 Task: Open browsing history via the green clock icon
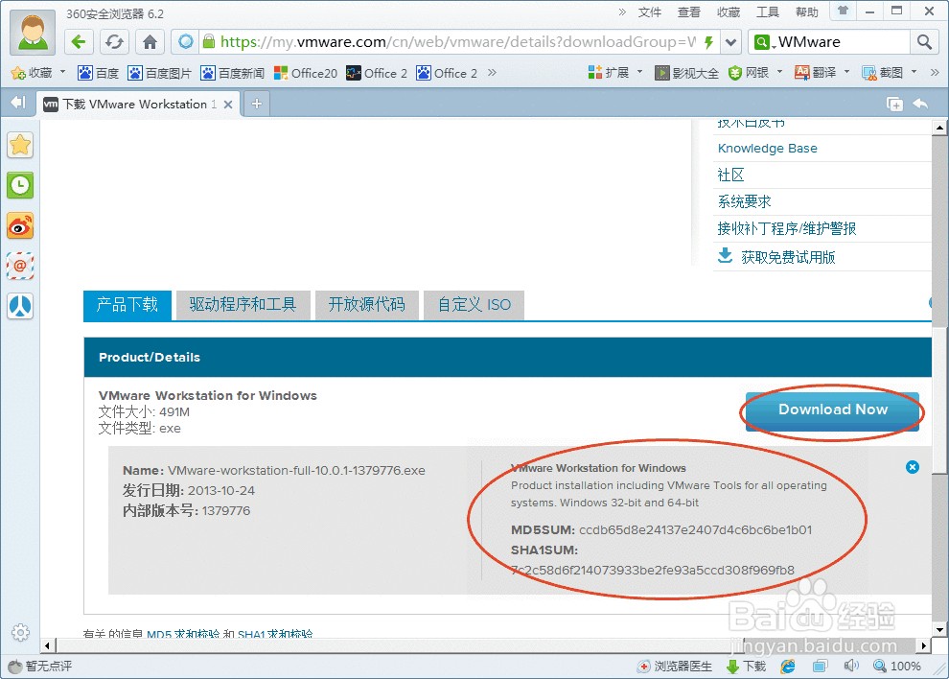(20, 185)
